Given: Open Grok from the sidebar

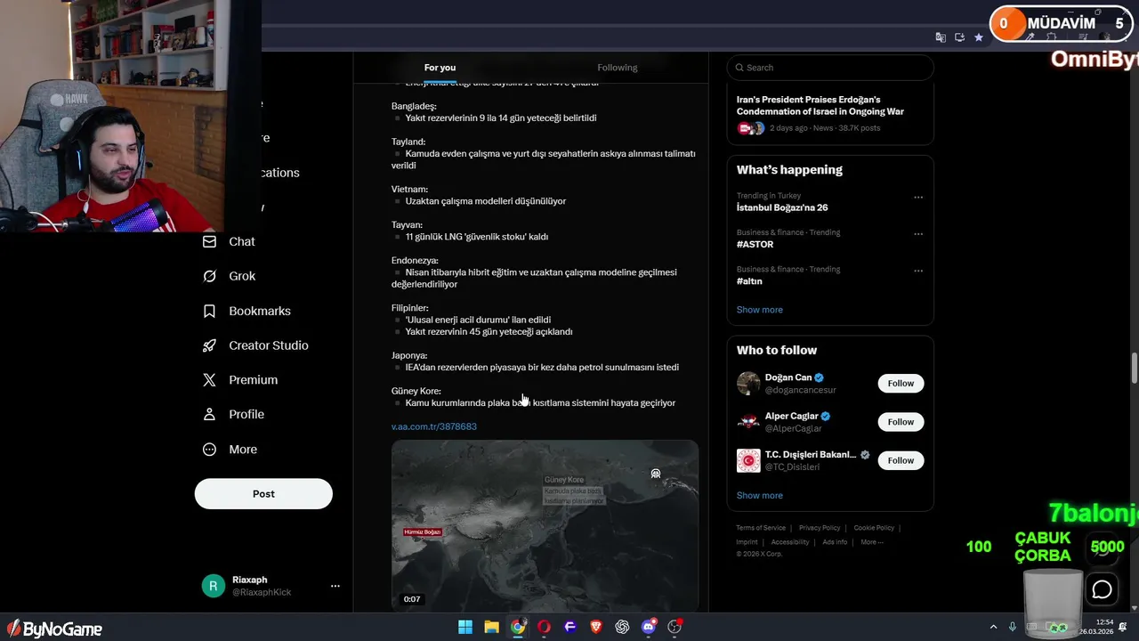Looking at the screenshot, I should pyautogui.click(x=229, y=276).
